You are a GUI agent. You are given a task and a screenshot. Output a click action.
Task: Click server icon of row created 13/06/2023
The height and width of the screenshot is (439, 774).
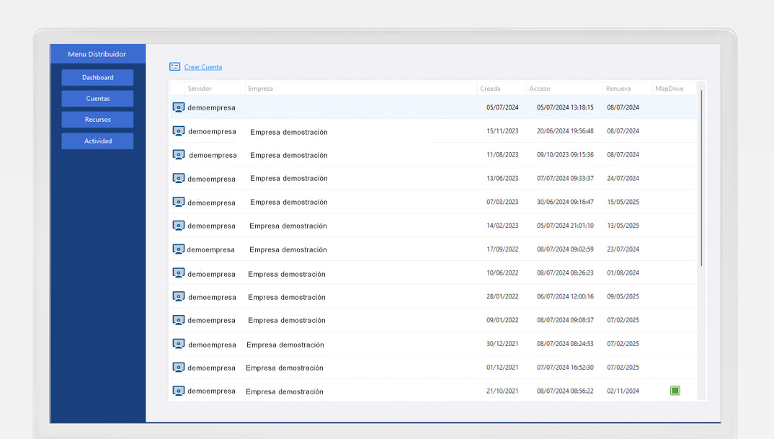click(179, 178)
